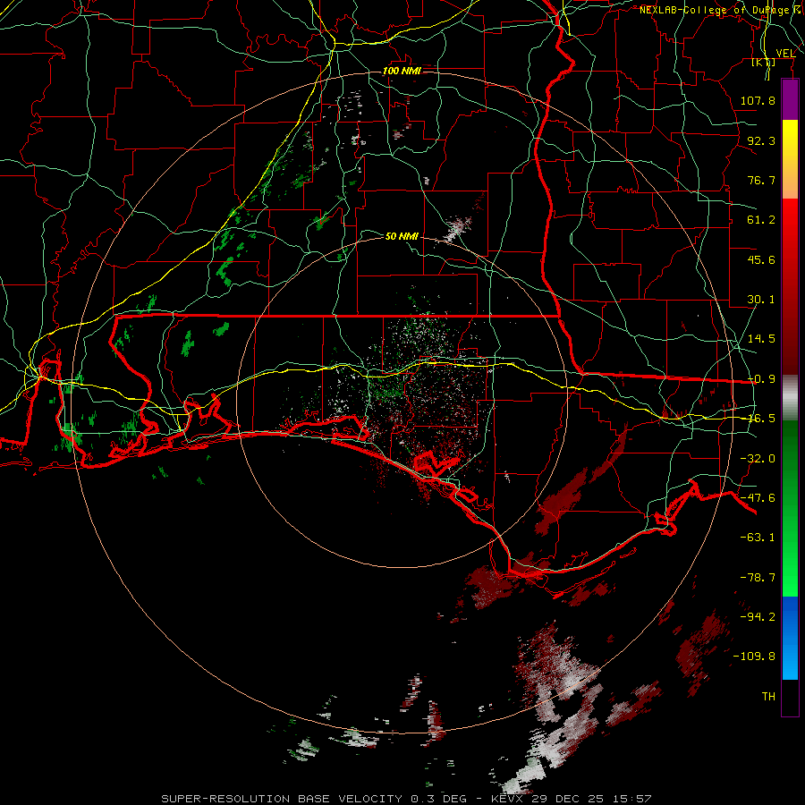Click the 14.5 legend value

[761, 339]
